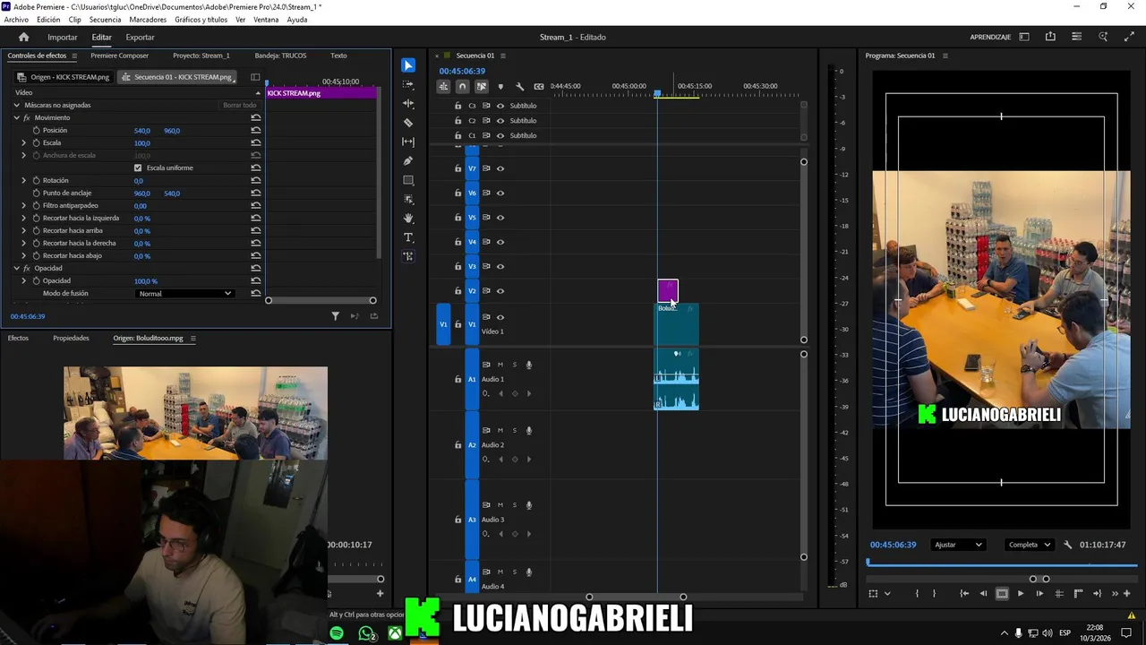The image size is (1146, 645).
Task: Select the Pen tool
Action: coord(408,161)
